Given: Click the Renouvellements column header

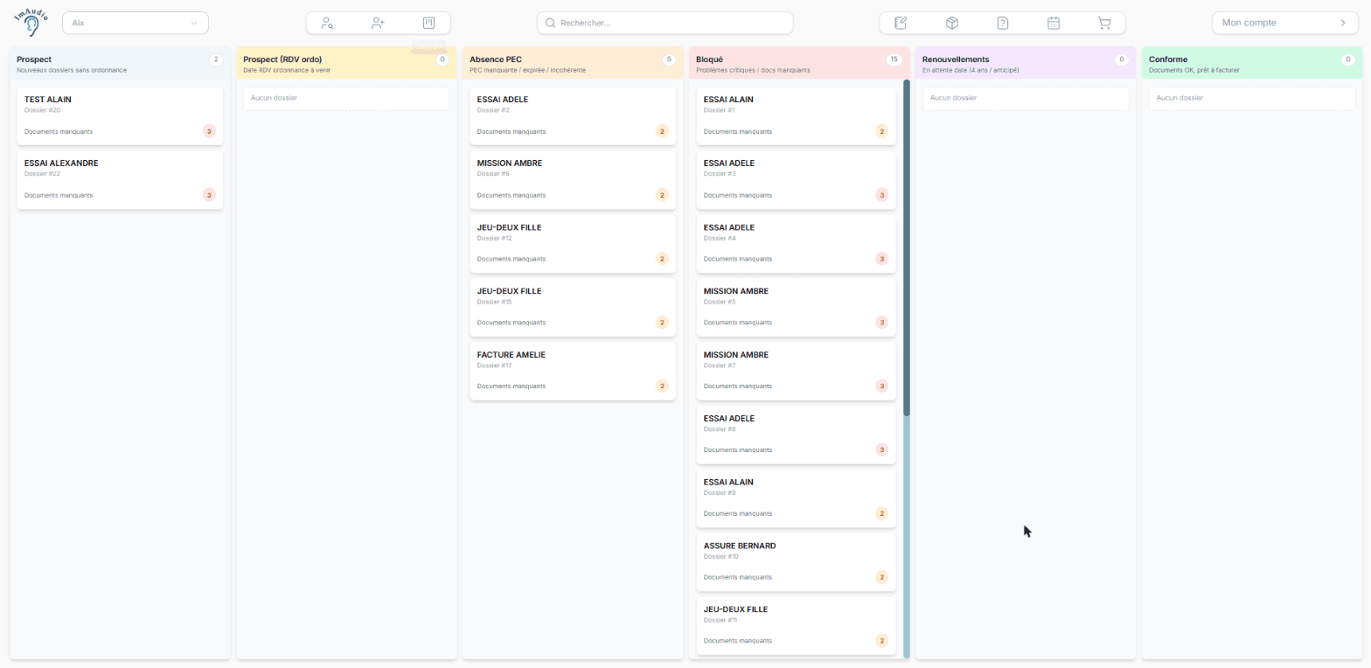Looking at the screenshot, I should (1026, 63).
